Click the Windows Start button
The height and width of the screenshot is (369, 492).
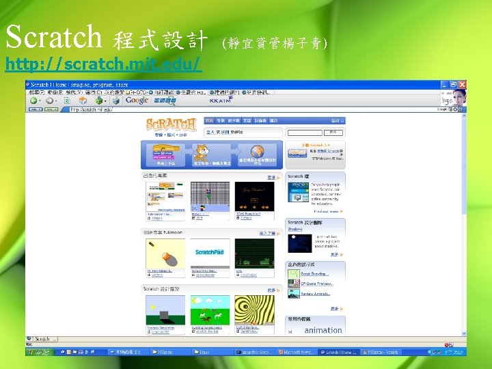tap(40, 352)
